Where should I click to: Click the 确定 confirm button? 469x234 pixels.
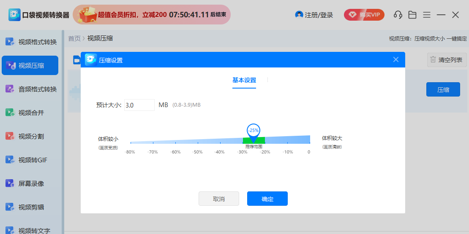tap(267, 199)
